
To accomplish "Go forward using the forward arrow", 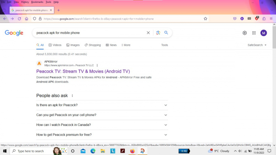I will point(12,19).
